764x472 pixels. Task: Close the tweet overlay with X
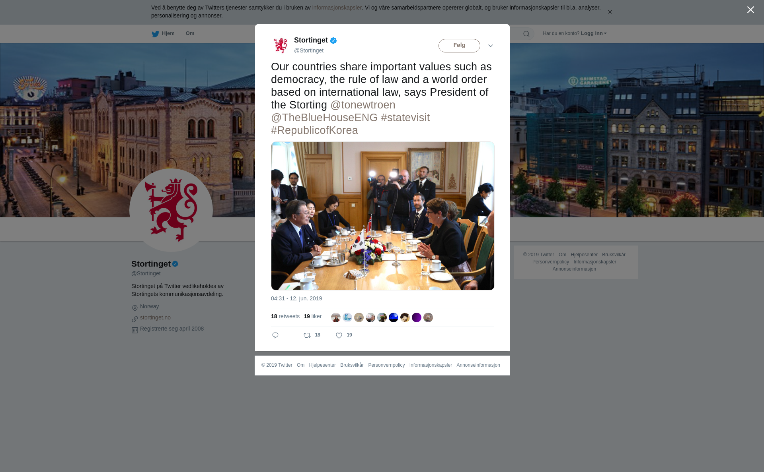coord(750,10)
